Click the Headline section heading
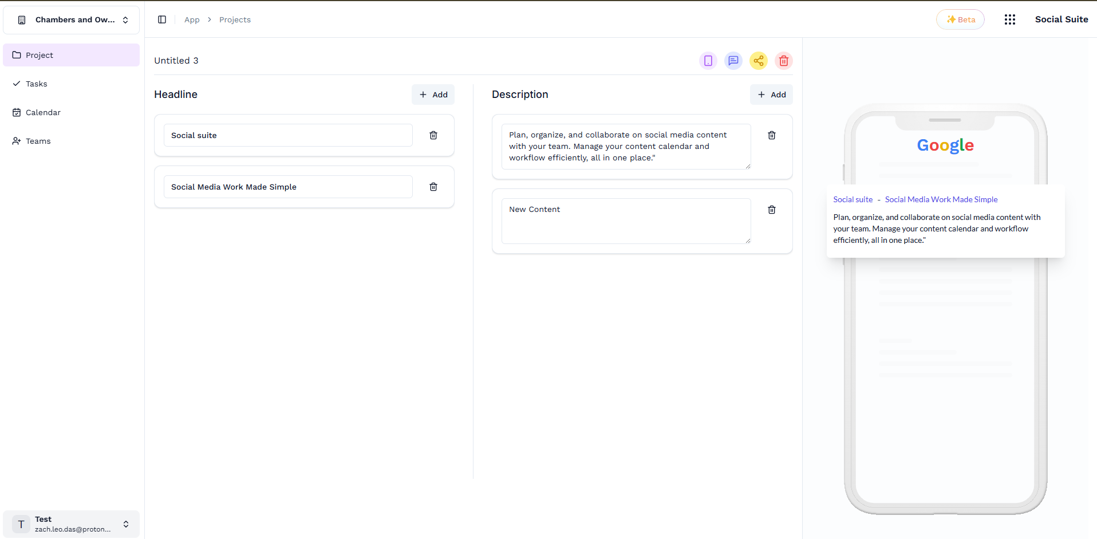 pyautogui.click(x=176, y=95)
